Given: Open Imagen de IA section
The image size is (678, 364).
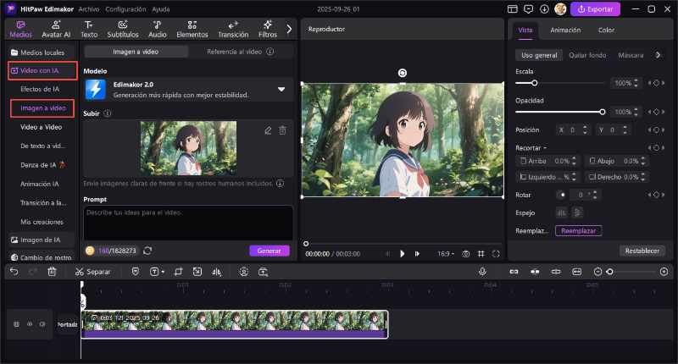Looking at the screenshot, I should pyautogui.click(x=42, y=240).
